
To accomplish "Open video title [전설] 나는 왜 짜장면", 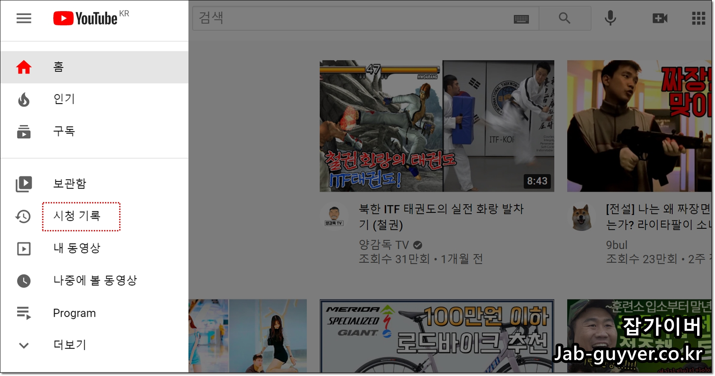I will [x=659, y=217].
